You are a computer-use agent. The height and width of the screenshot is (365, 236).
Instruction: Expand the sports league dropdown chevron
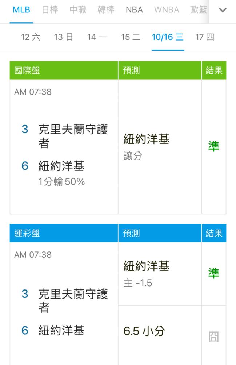click(223, 10)
